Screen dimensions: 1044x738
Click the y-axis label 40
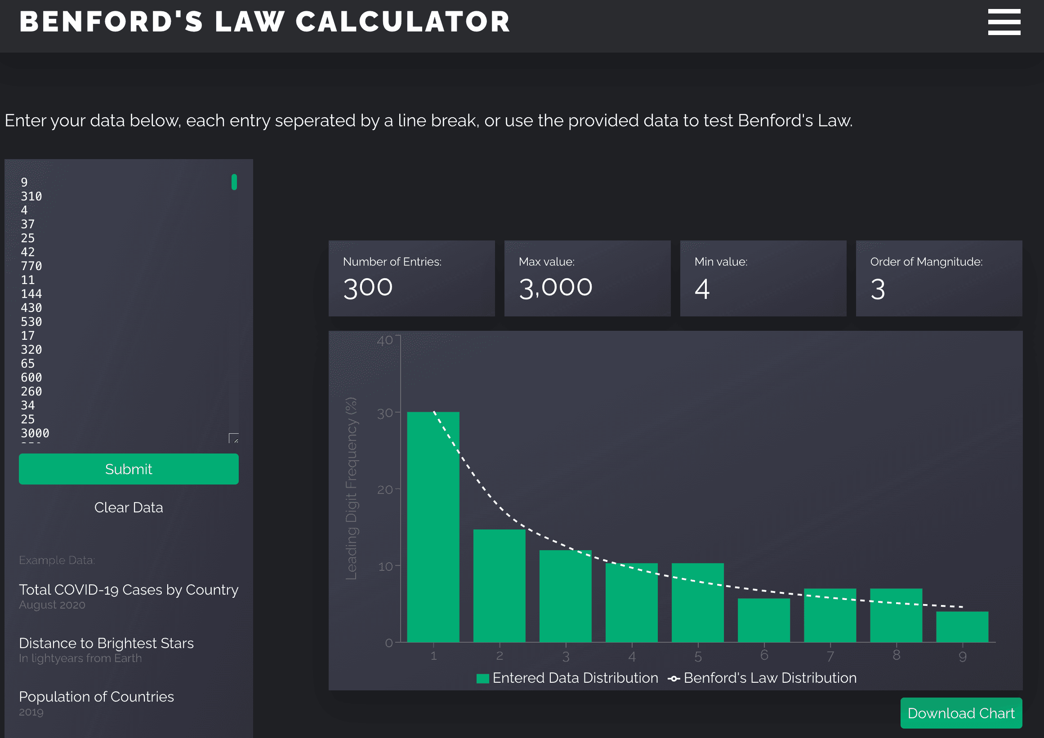tap(385, 340)
